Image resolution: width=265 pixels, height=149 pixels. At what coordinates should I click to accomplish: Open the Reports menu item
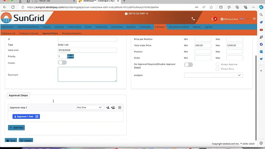(197, 27)
